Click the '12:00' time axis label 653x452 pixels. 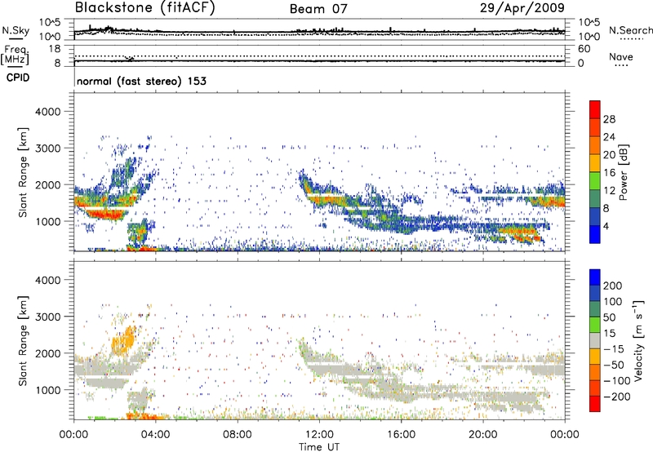coord(319,435)
